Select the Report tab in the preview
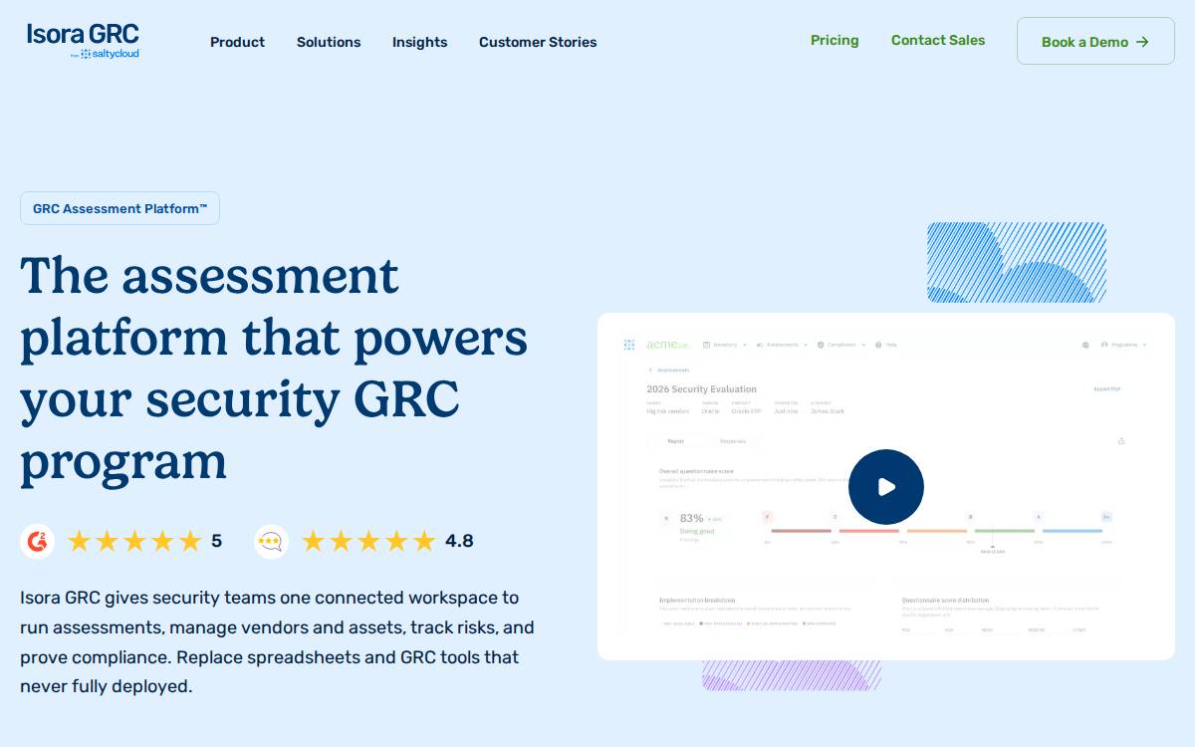This screenshot has width=1195, height=747. (x=675, y=441)
